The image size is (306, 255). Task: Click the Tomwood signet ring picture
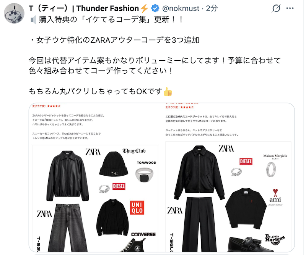(x=144, y=175)
